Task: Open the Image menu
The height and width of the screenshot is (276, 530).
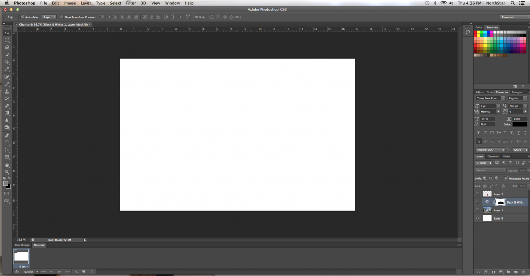Action: pyautogui.click(x=70, y=3)
